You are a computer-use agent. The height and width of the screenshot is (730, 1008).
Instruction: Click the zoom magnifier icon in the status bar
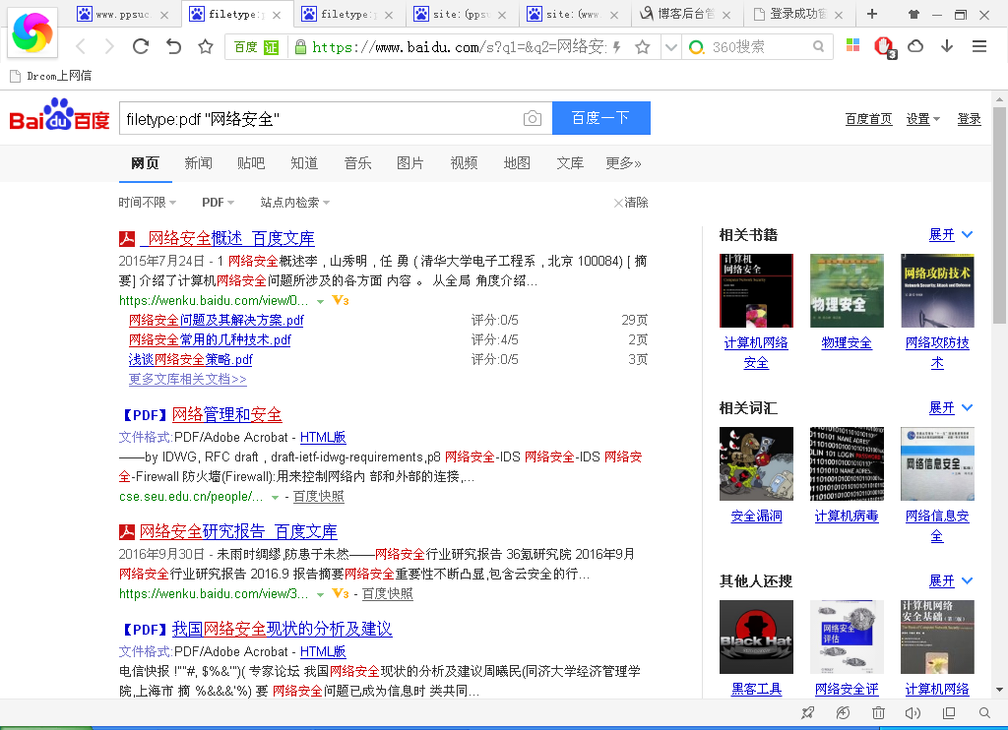[984, 712]
